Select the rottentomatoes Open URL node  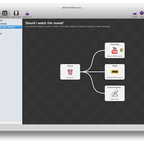click(115, 93)
